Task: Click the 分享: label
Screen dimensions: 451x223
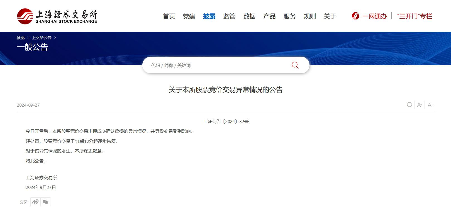Action: click(x=24, y=202)
